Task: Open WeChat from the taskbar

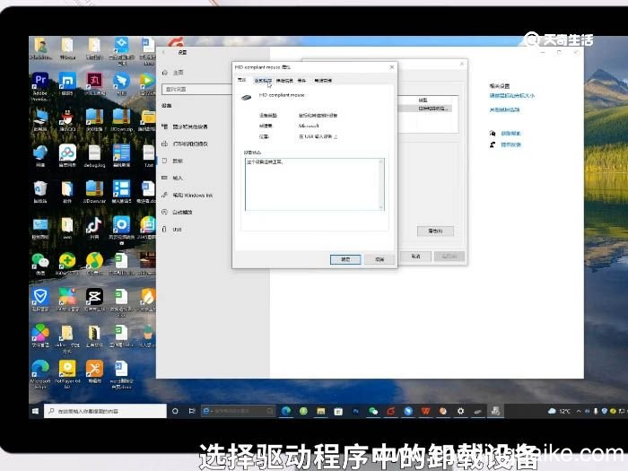Action: pos(373,411)
